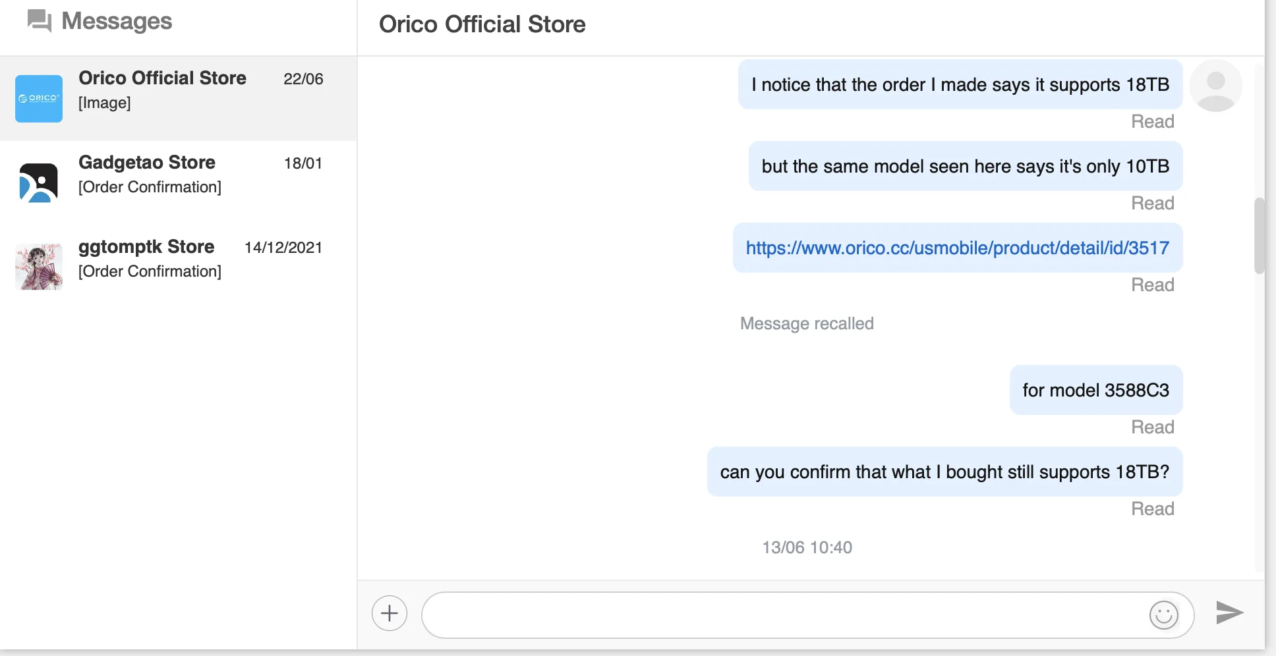Click the "only 10TB" message bubble

coord(965,167)
